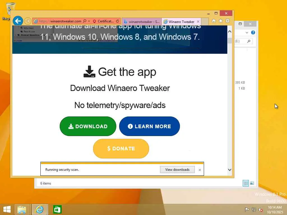The image size is (287, 215).
Task: Open IE Tools gear menu
Action: point(228,21)
